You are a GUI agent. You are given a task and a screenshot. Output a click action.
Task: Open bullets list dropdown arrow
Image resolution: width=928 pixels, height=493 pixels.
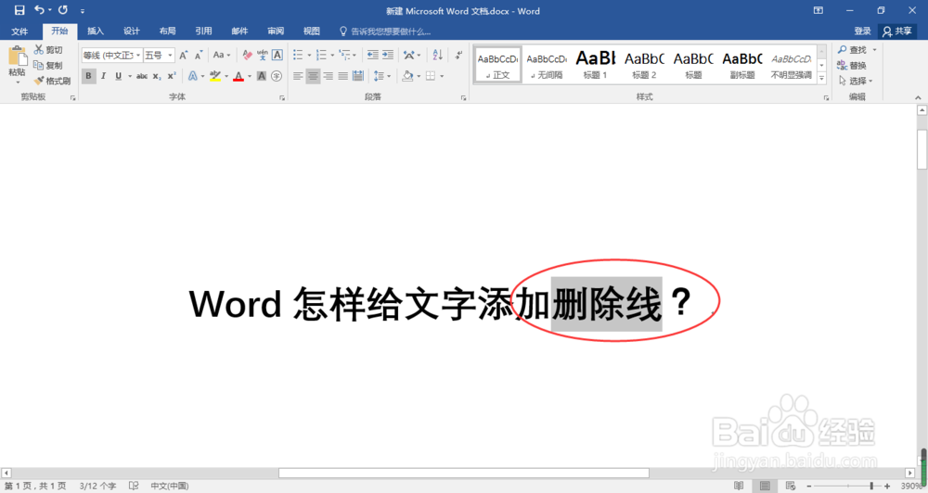click(309, 55)
